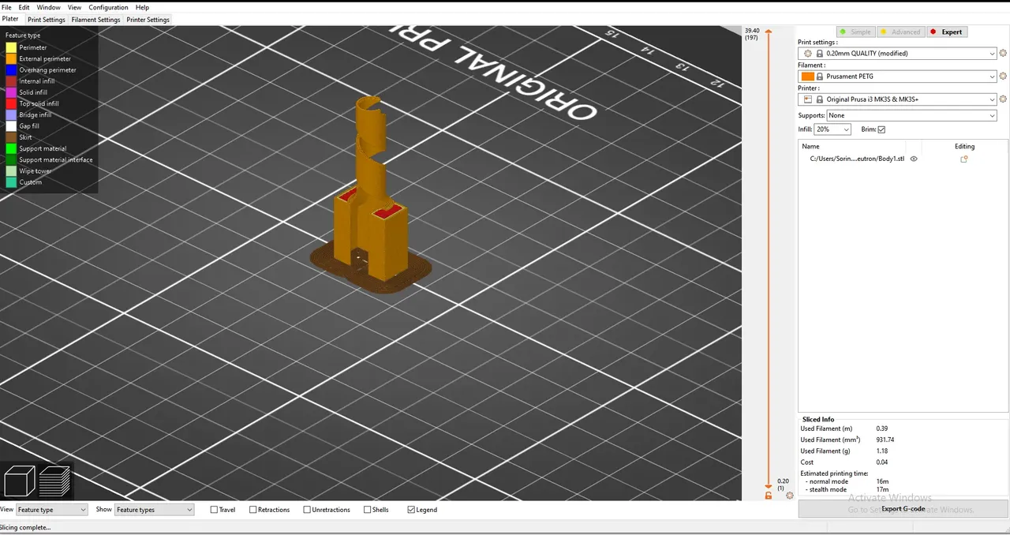Viewport: 1010px width, 535px height.
Task: Toggle the layer slider lock icon
Action: tap(769, 496)
